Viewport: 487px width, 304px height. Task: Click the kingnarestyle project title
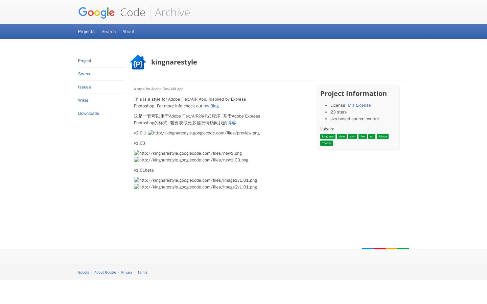click(x=174, y=62)
